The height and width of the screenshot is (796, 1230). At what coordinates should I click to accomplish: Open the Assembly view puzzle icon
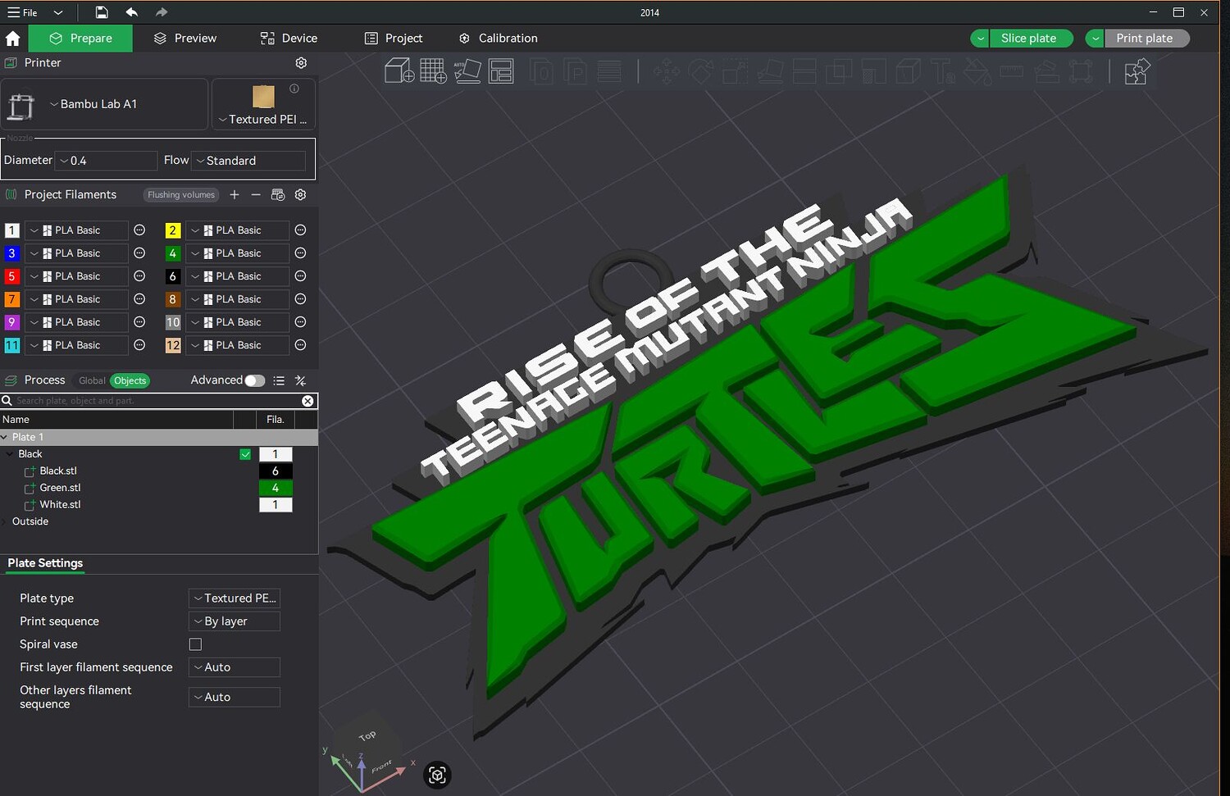1137,71
